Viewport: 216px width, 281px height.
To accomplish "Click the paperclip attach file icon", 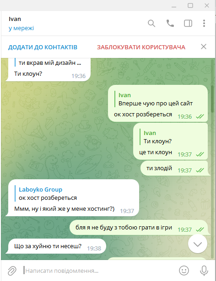I will coord(12,271).
